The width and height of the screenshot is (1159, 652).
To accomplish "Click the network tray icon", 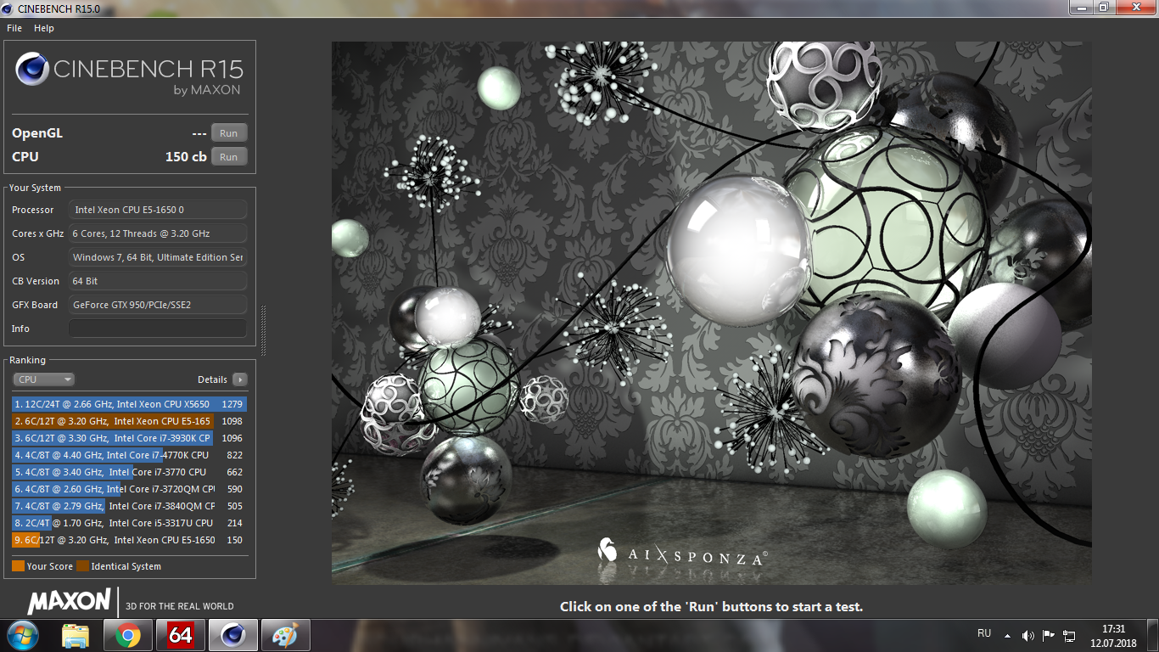I will 1070,635.
